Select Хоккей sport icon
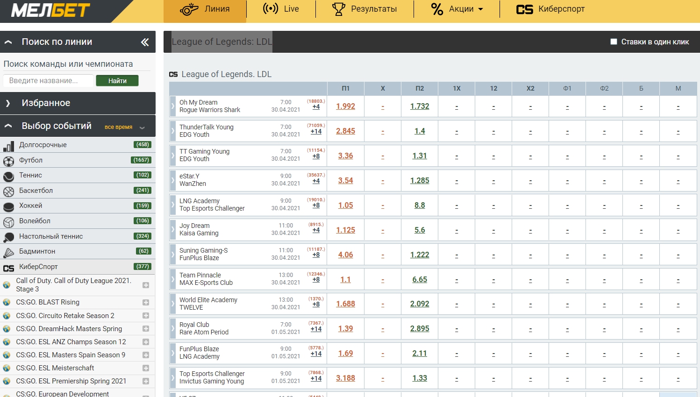The image size is (700, 397). click(8, 207)
